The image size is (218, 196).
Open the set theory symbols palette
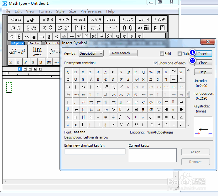point(112,20)
